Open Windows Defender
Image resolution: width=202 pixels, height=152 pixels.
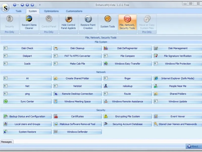(x=78, y=132)
